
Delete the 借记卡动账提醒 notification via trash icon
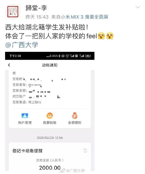[85, 151]
